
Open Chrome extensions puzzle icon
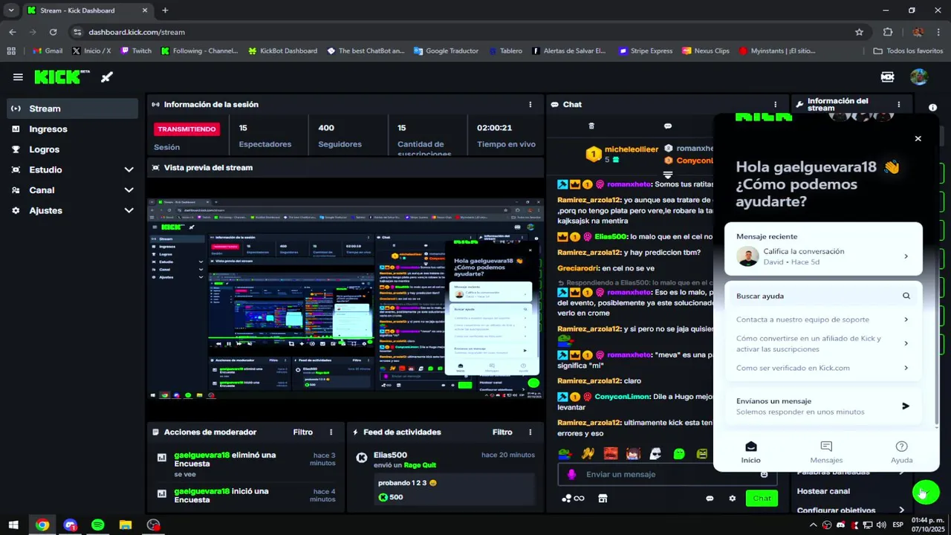tap(888, 32)
